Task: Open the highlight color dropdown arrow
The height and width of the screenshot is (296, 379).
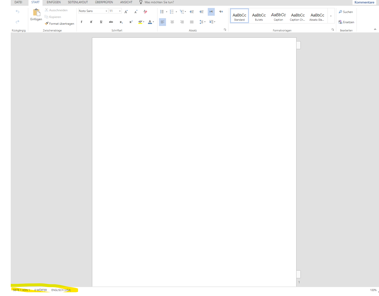Action: pos(144,22)
